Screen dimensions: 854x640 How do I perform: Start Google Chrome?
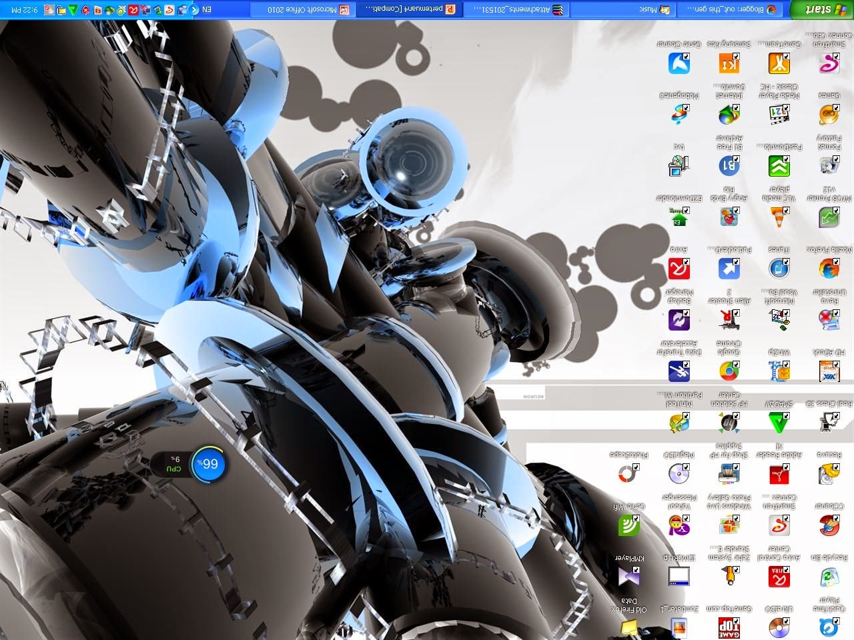tap(729, 371)
